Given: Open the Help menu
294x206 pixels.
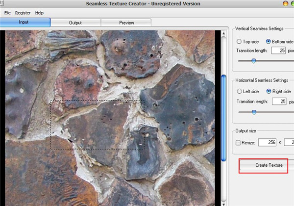Looking at the screenshot, I should pos(39,13).
